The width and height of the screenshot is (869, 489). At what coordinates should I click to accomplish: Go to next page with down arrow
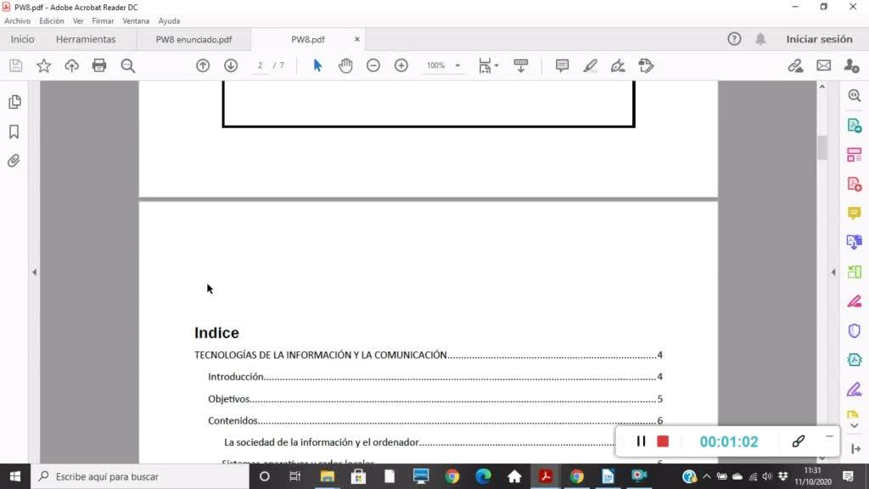[231, 65]
